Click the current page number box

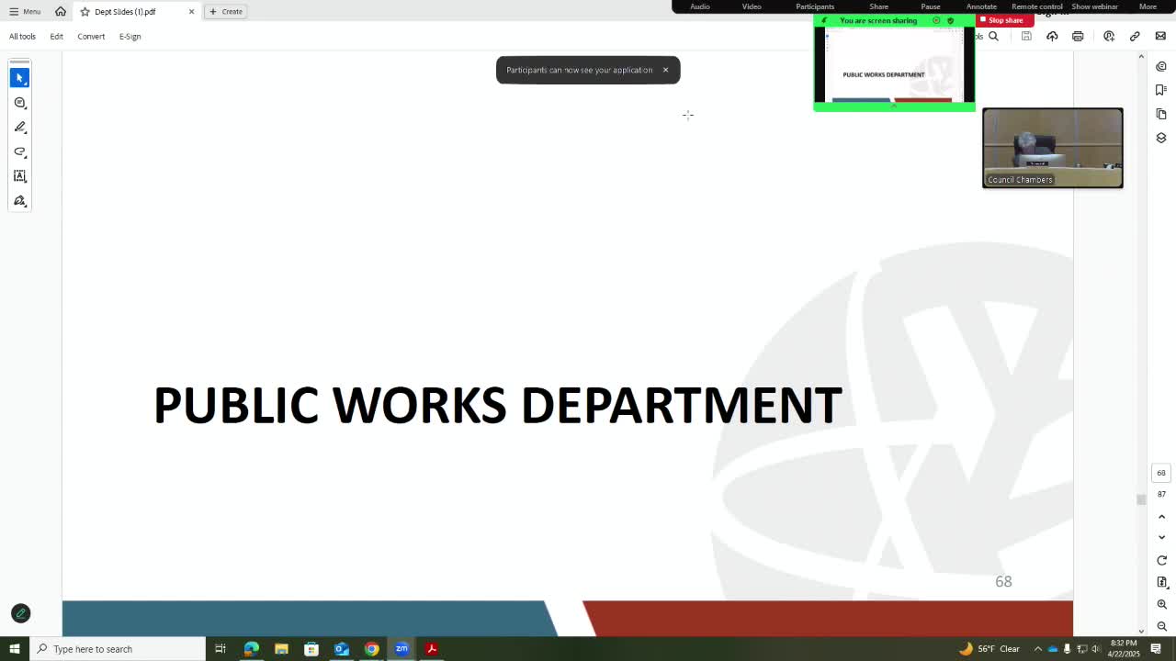pyautogui.click(x=1161, y=473)
